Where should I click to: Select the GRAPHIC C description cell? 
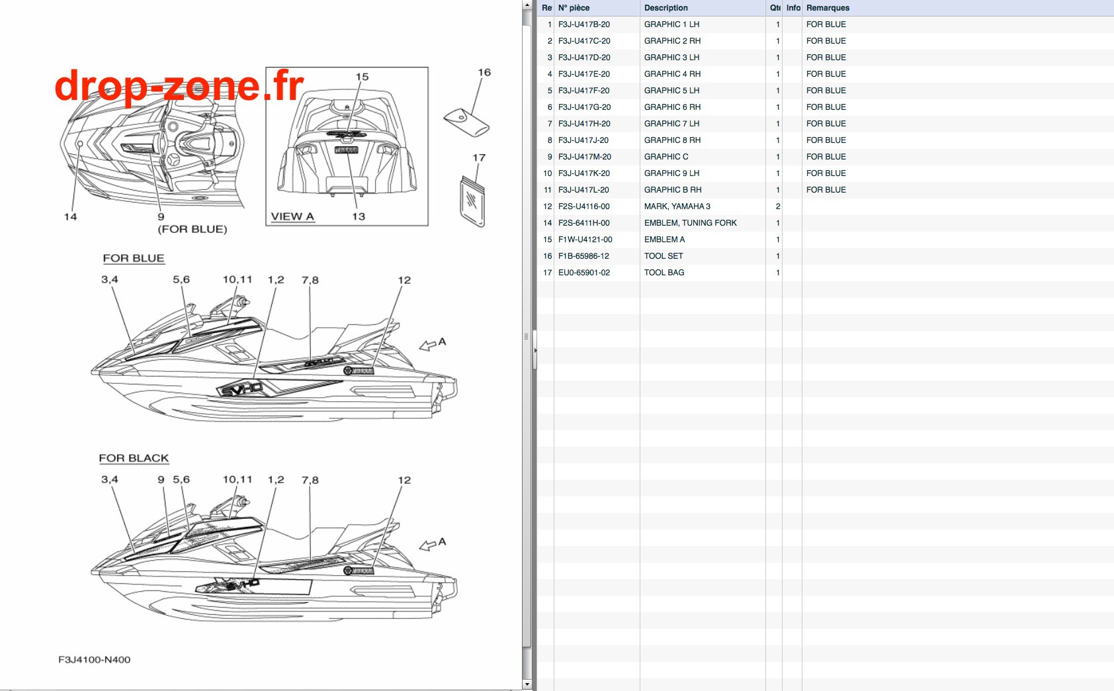(703, 157)
